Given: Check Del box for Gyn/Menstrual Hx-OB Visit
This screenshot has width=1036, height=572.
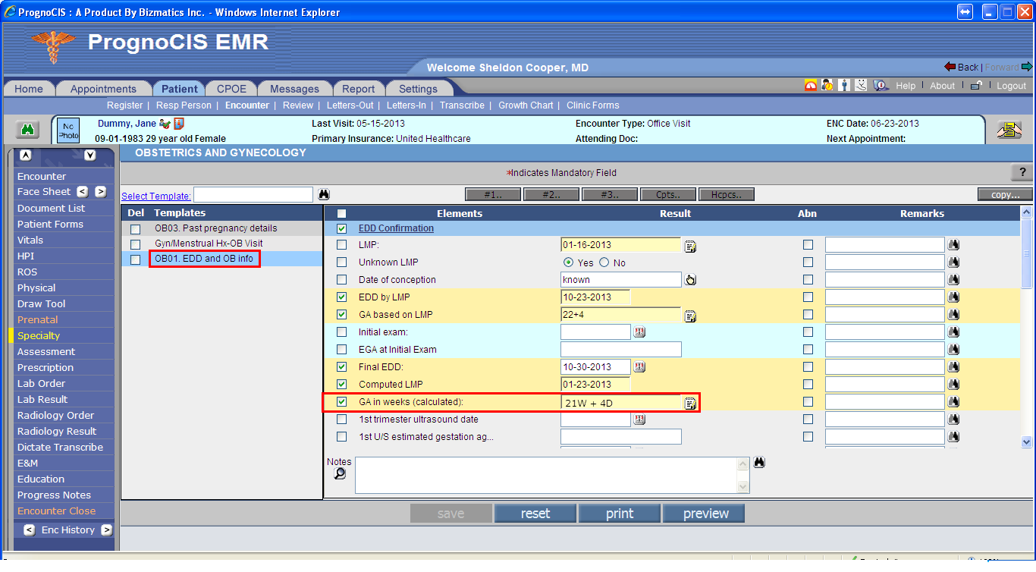Looking at the screenshot, I should click(135, 244).
